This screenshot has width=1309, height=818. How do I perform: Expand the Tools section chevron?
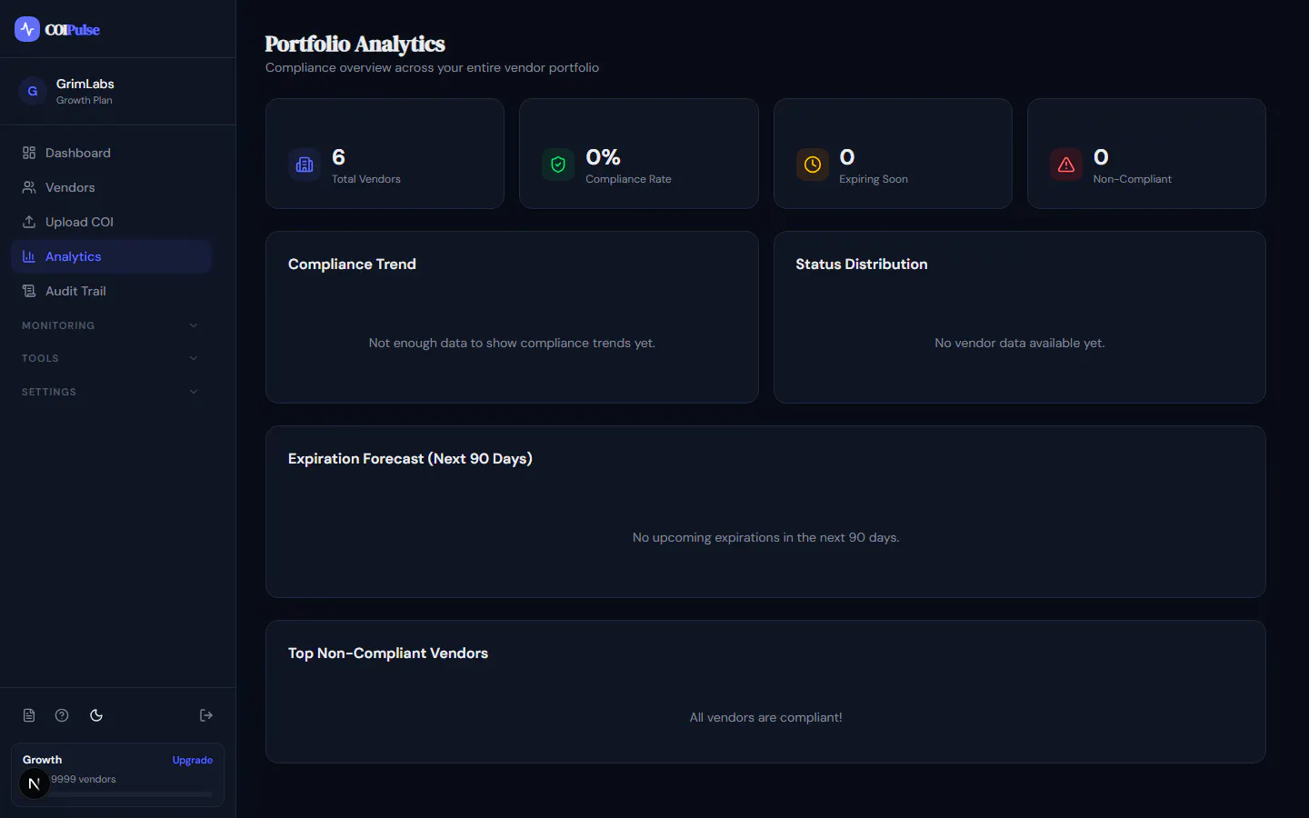point(194,358)
